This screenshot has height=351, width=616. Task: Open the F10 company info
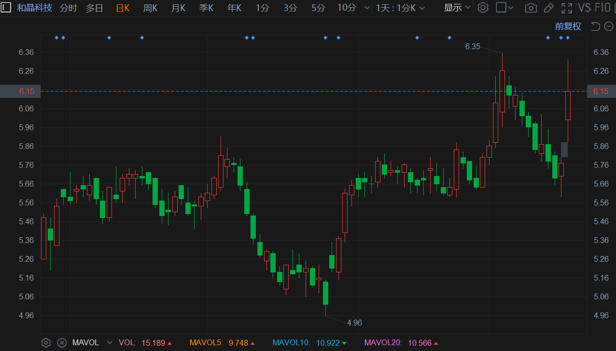point(602,8)
